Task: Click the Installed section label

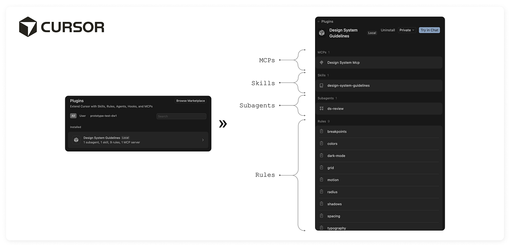Action: pyautogui.click(x=75, y=127)
